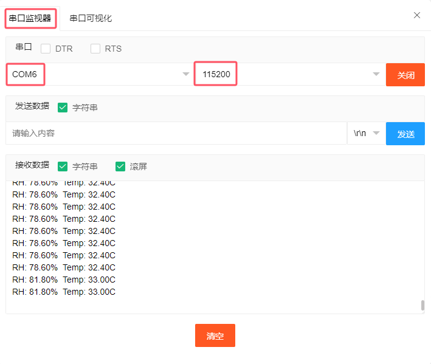Focus the 请输入内容 input field

[x=176, y=134]
